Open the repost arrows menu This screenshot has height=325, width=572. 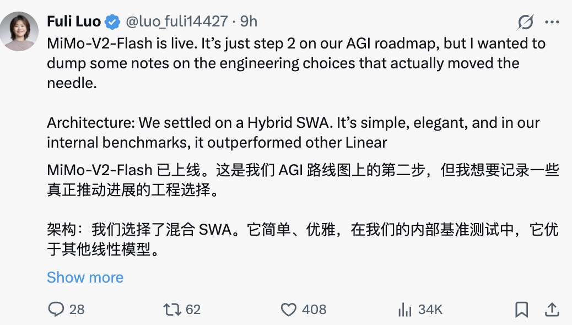(x=172, y=310)
